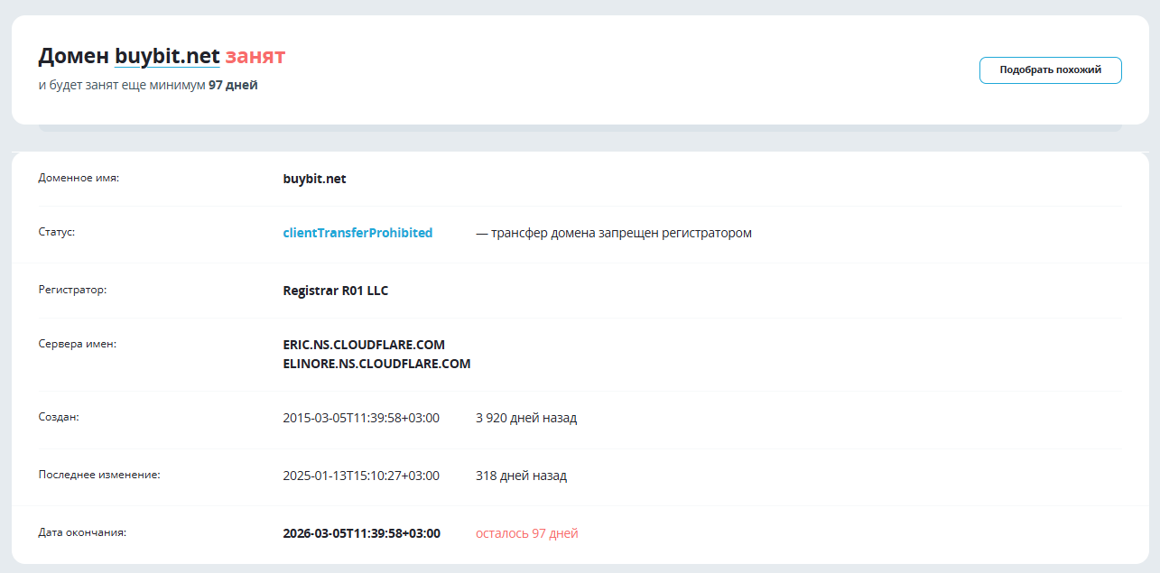
Task: Select the buybit.net value in the Доменное имя row
Action: click(314, 179)
